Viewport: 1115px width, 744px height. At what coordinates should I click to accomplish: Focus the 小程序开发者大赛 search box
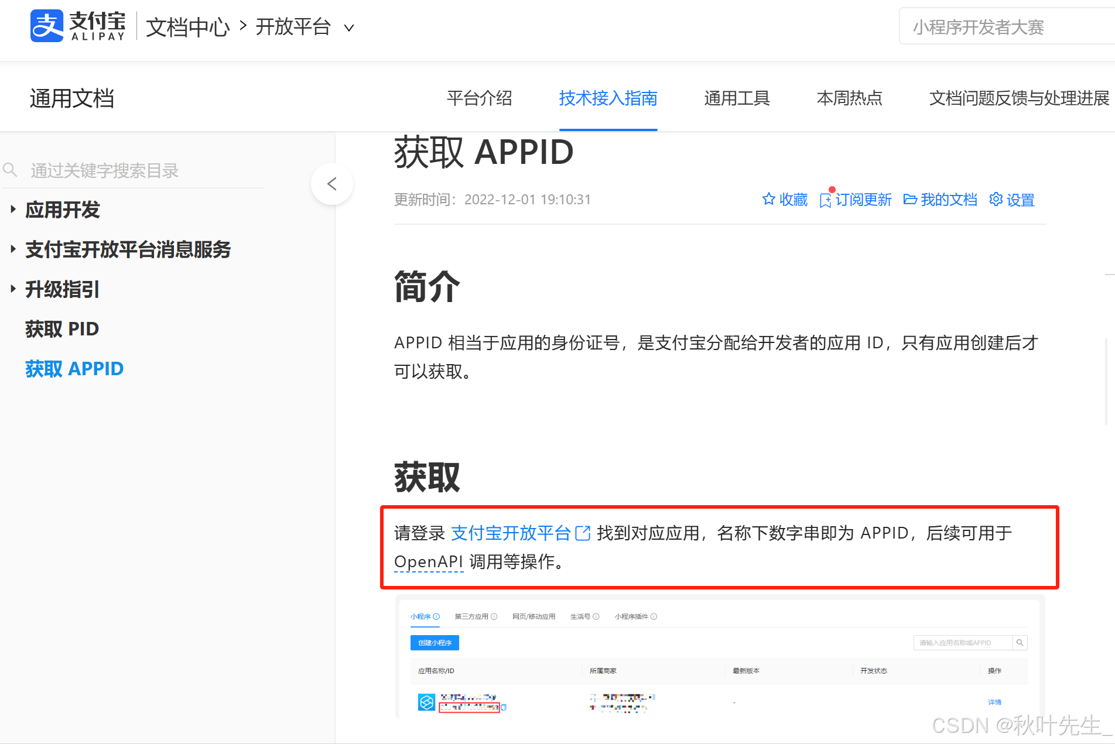coord(1007,26)
